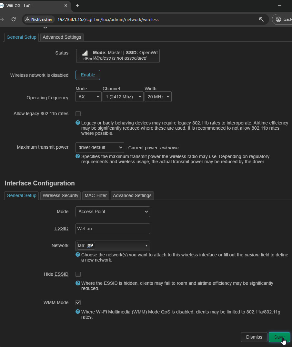The image size is (292, 347).
Task: Click the browser zoom magnifier icon
Action: (x=261, y=19)
